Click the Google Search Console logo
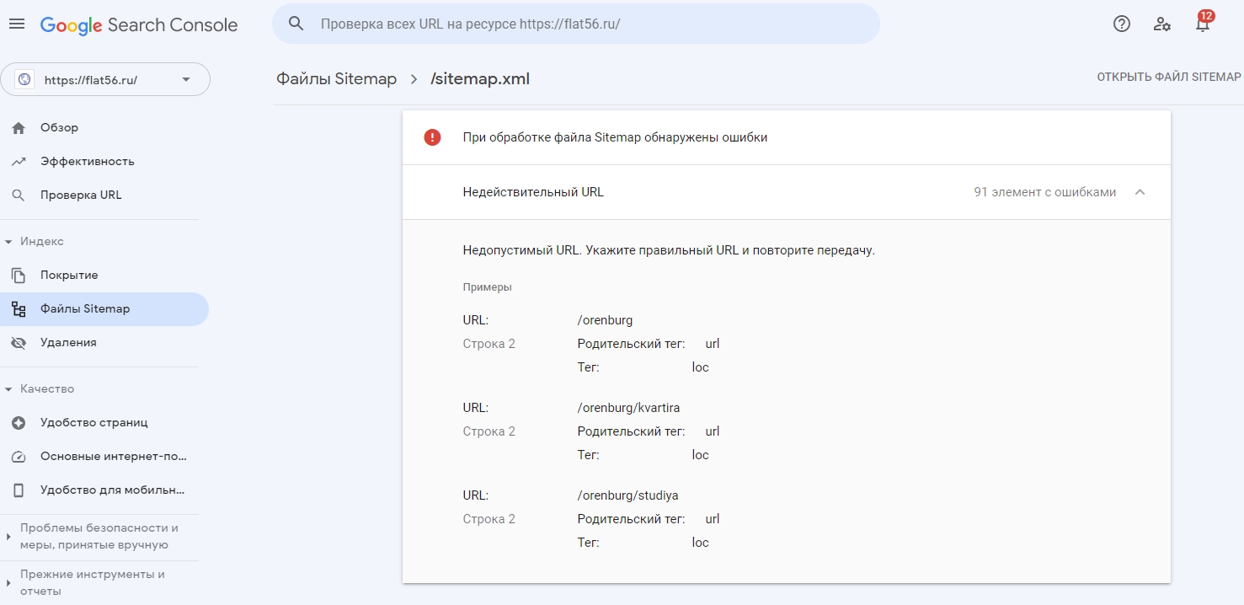This screenshot has width=1244, height=605. click(x=139, y=24)
